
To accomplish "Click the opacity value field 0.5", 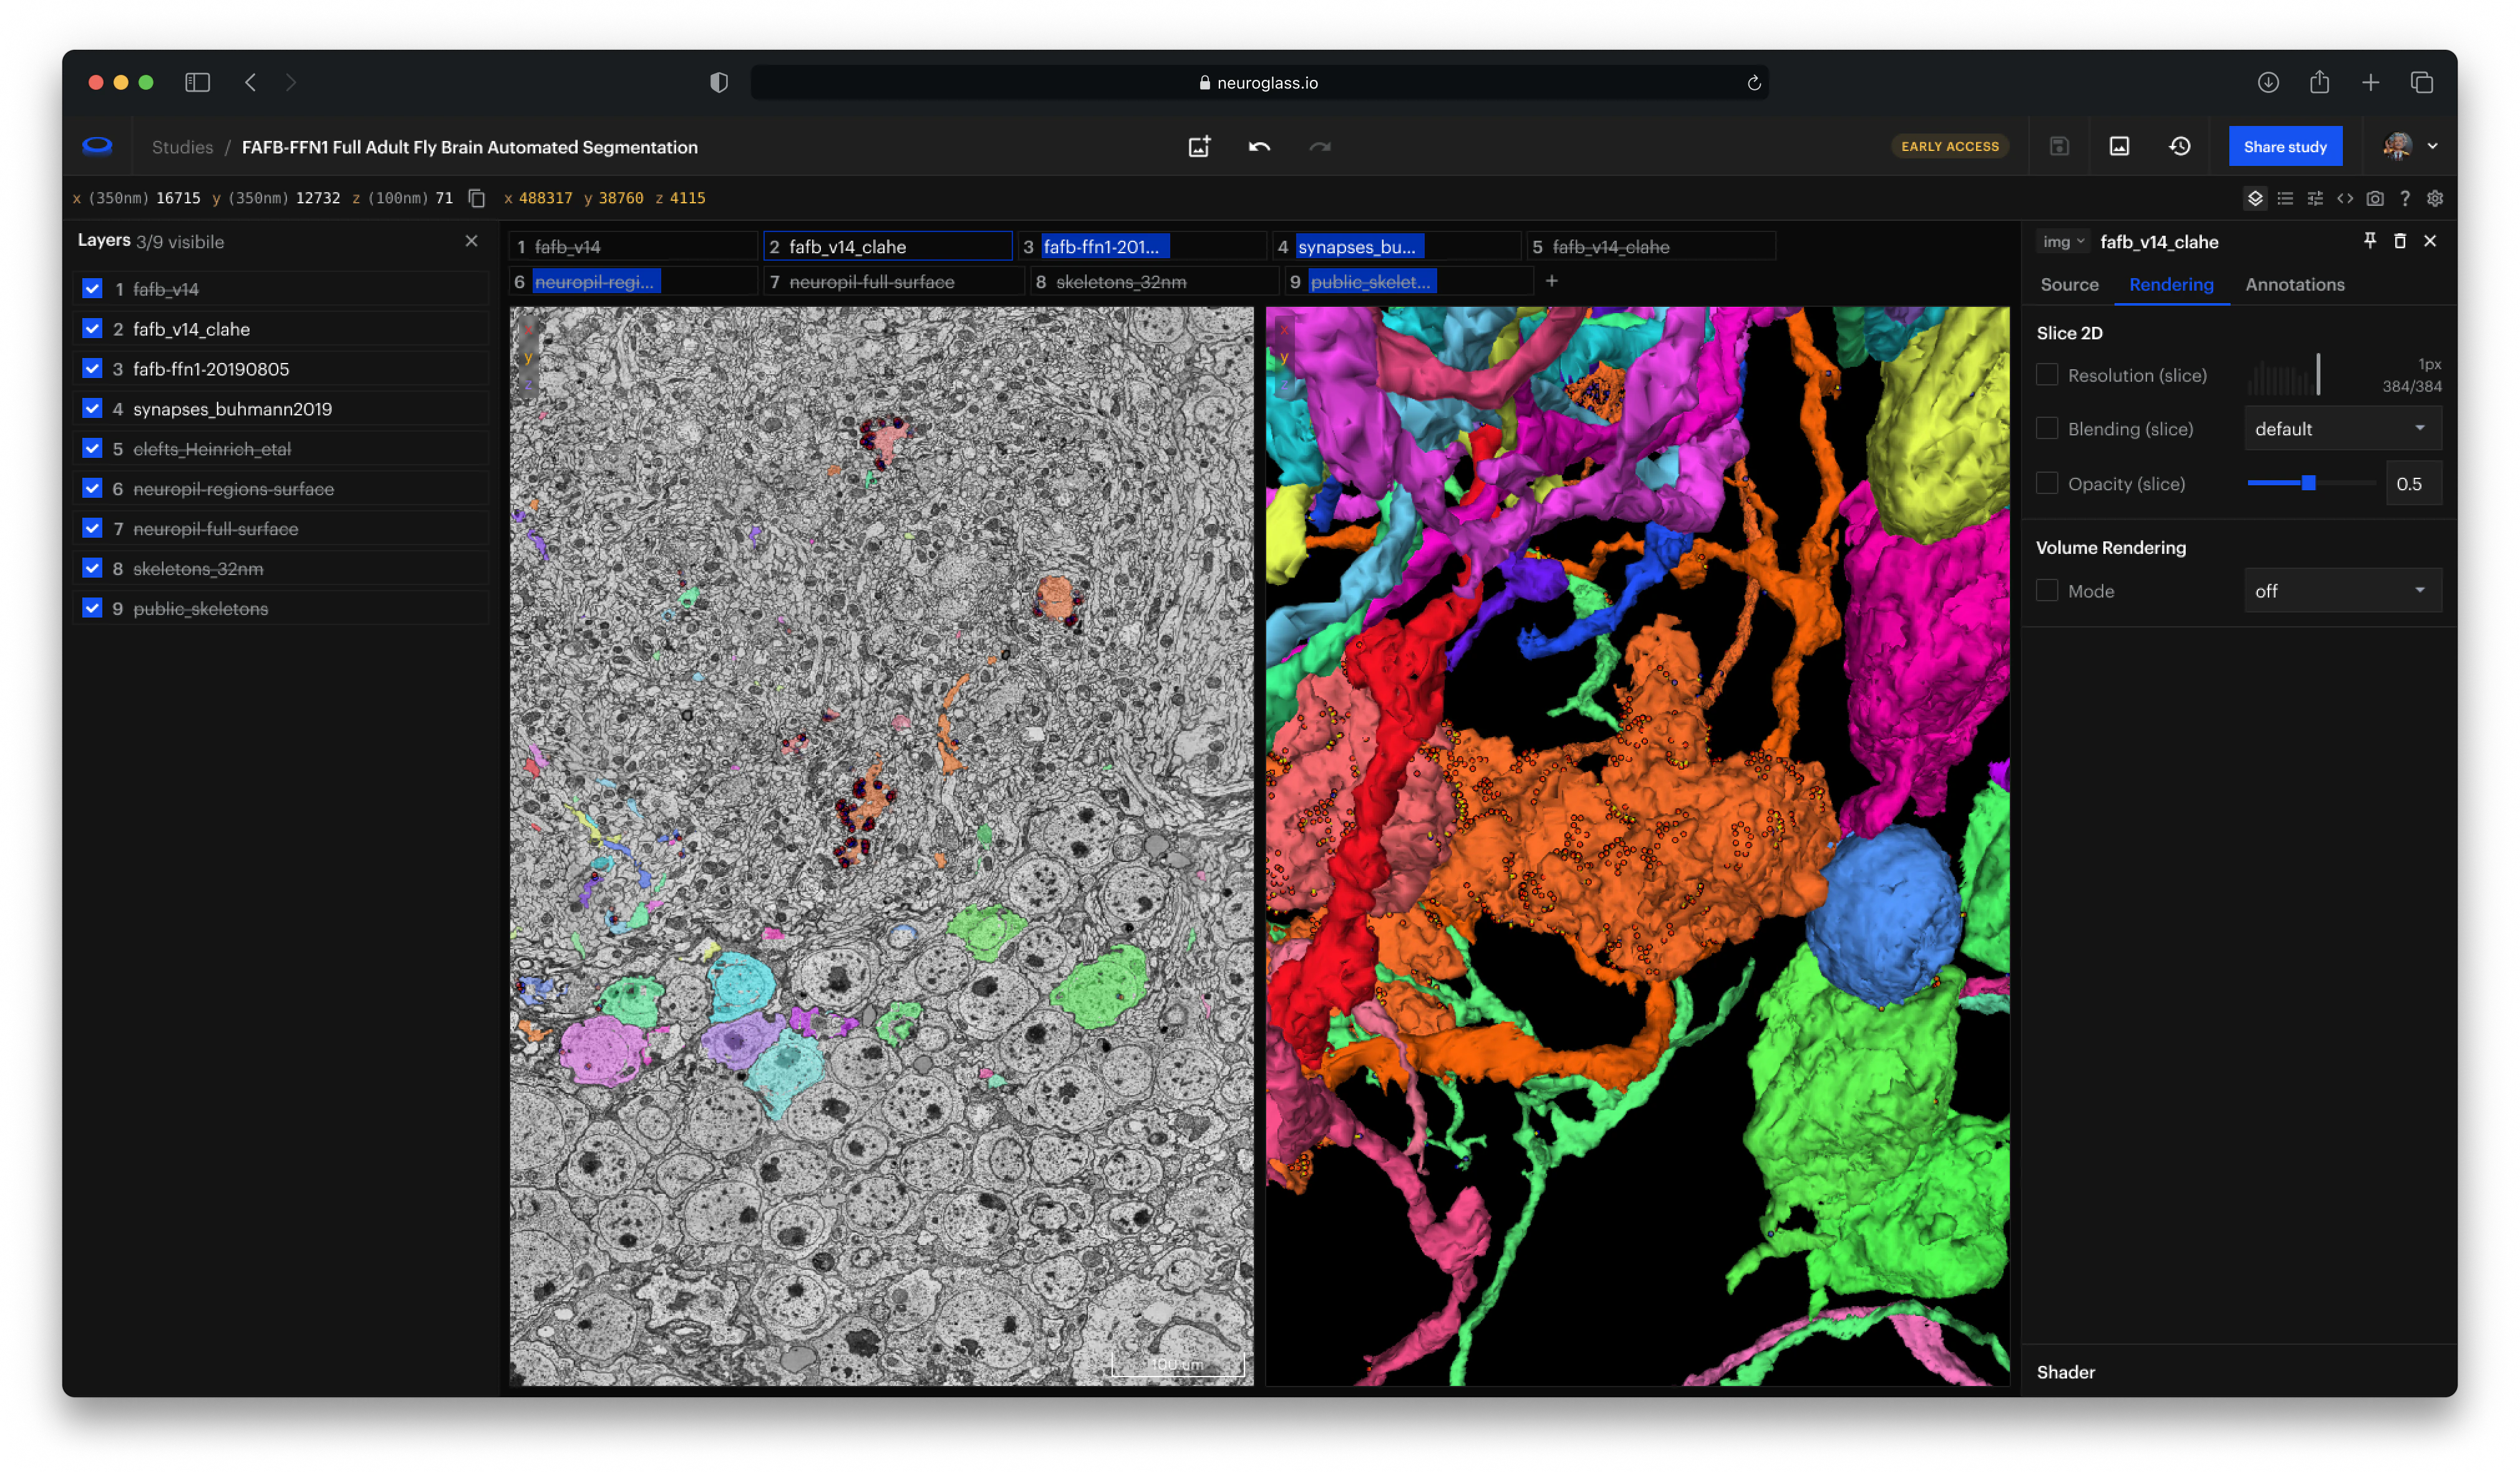I will tap(2413, 484).
